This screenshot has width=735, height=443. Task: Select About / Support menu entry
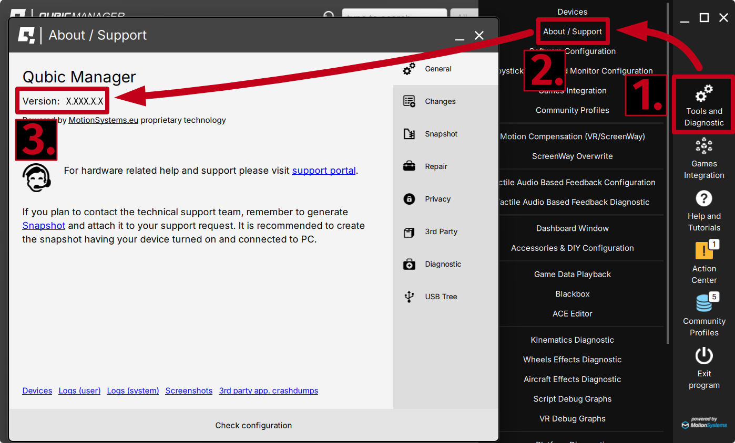[572, 31]
